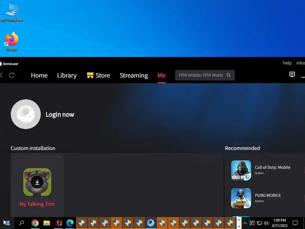
Task: Open the inbox link
Action: click(301, 63)
